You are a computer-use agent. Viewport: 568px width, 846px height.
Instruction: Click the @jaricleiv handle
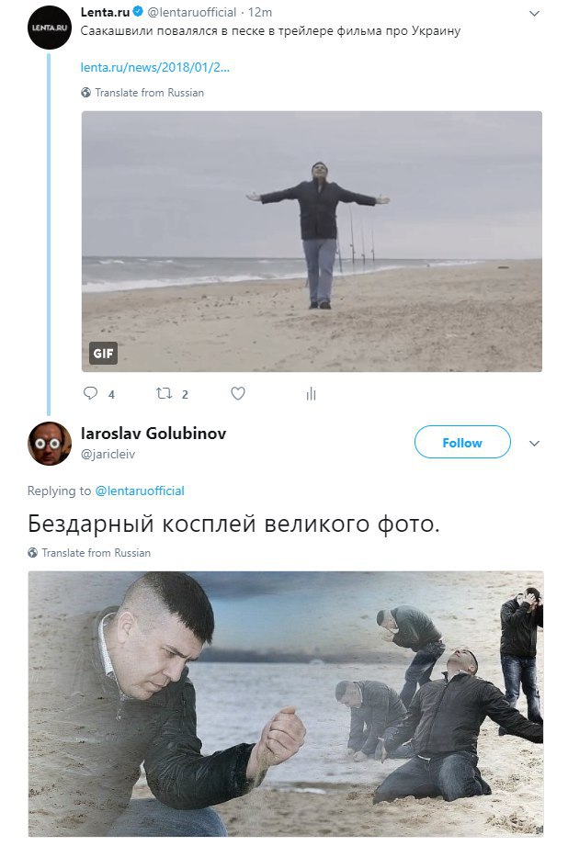tap(108, 455)
